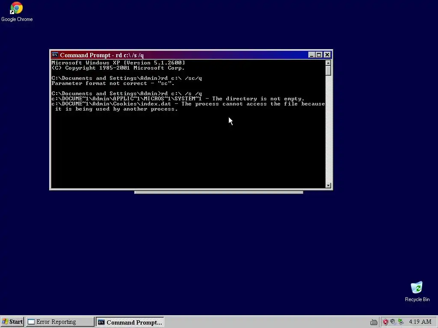
Task: Minimize the Command Prompt window
Action: pos(311,55)
